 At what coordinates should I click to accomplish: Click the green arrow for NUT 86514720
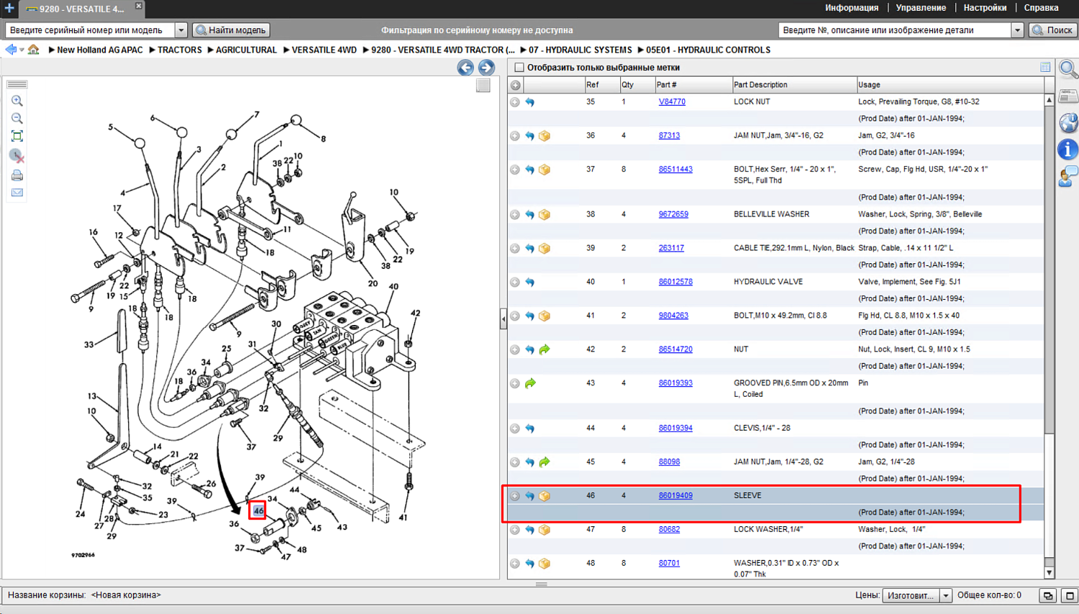[x=545, y=349]
